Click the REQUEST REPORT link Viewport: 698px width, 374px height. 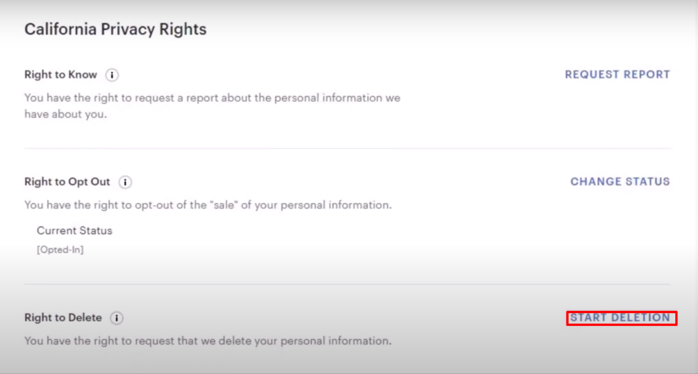click(617, 74)
